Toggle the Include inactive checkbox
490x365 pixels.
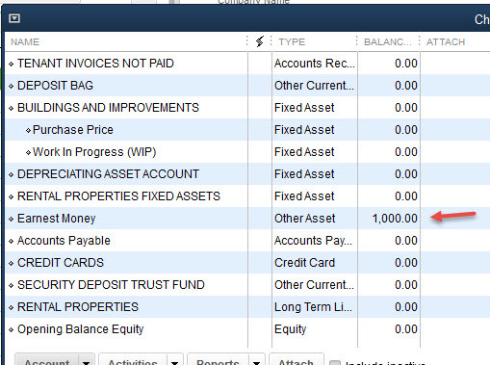335,363
